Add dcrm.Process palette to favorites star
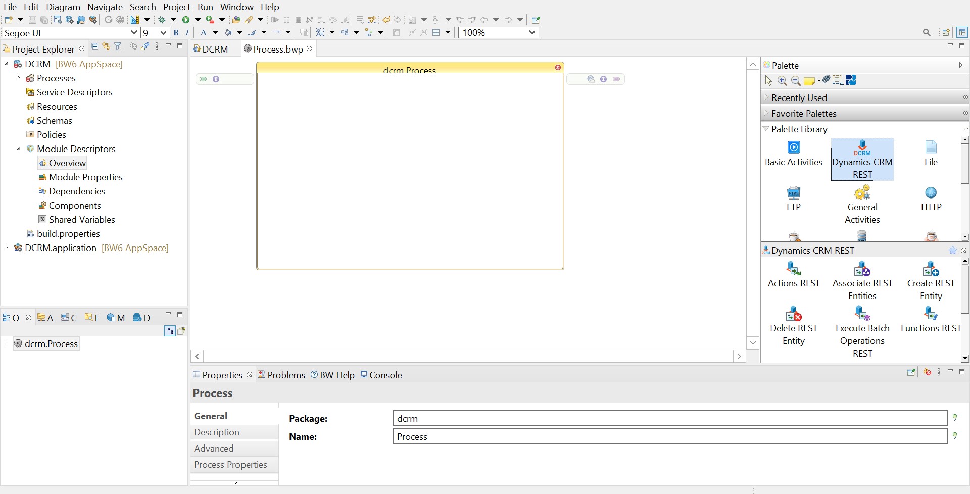Screen dimensions: 970x494 point(953,250)
